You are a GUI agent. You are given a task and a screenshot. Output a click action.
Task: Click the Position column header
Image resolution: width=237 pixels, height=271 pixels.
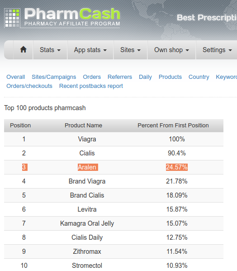[x=20, y=125]
